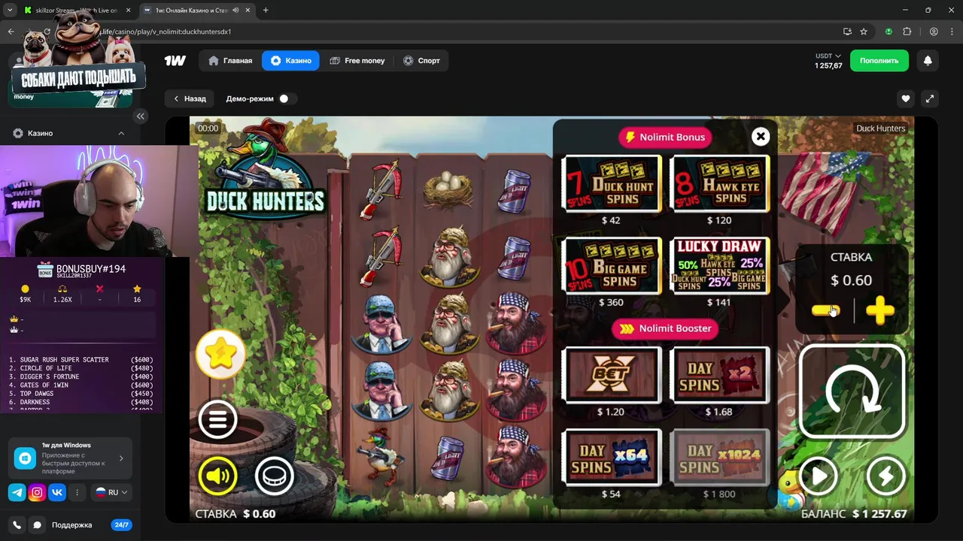Image resolution: width=963 pixels, height=541 pixels.
Task: Open the yellow star bonus menu
Action: point(220,354)
